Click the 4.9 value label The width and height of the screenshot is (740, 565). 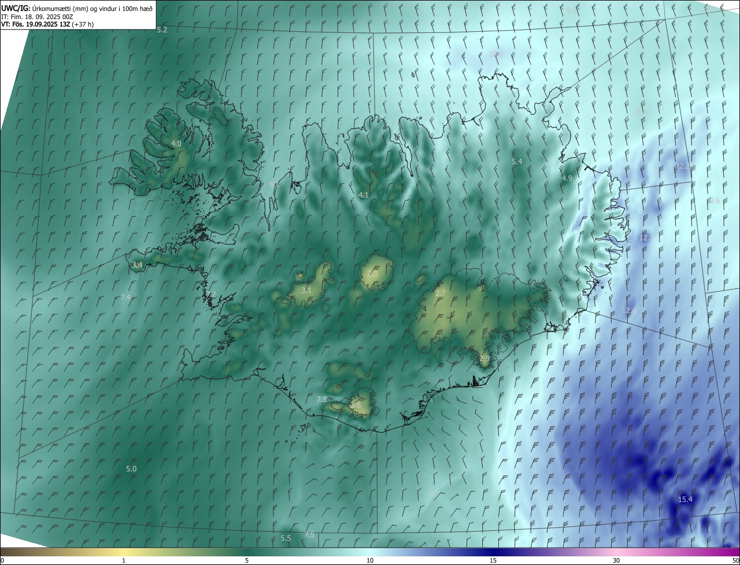coord(567,179)
